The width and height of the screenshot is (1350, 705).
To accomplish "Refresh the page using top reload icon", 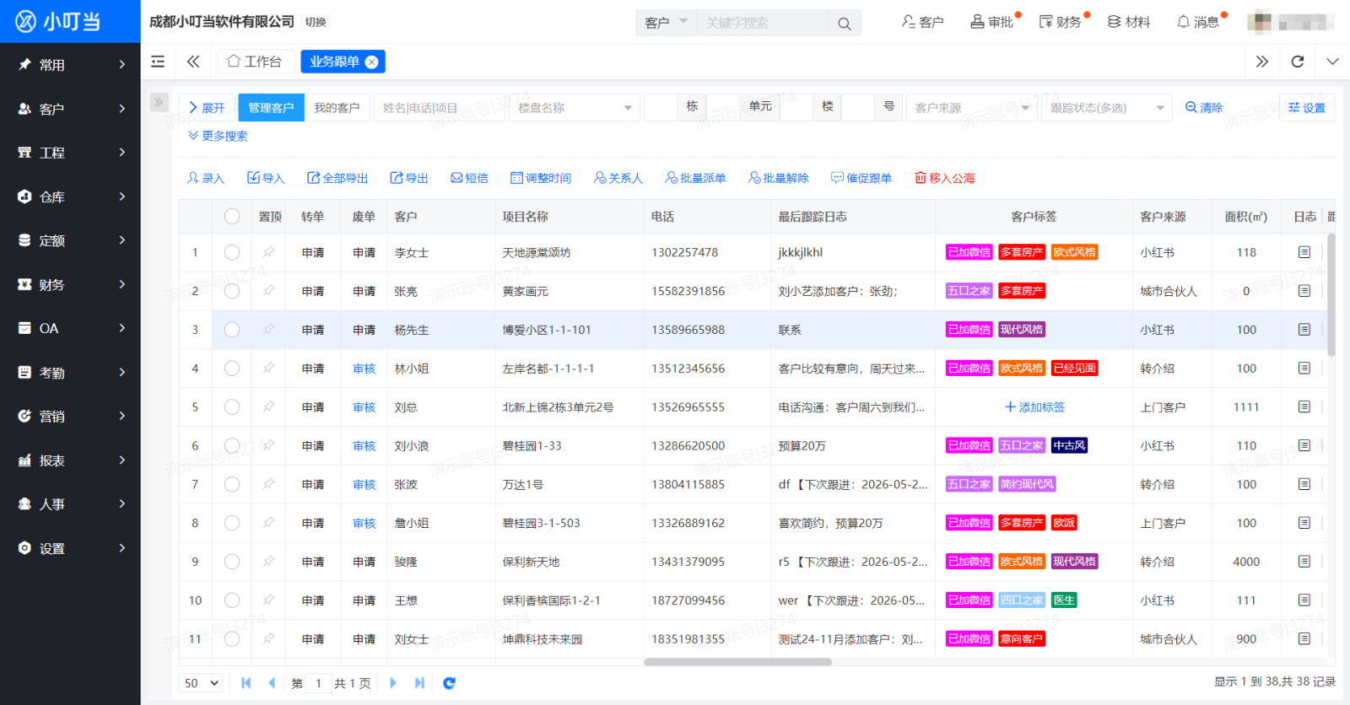I will (x=1298, y=62).
